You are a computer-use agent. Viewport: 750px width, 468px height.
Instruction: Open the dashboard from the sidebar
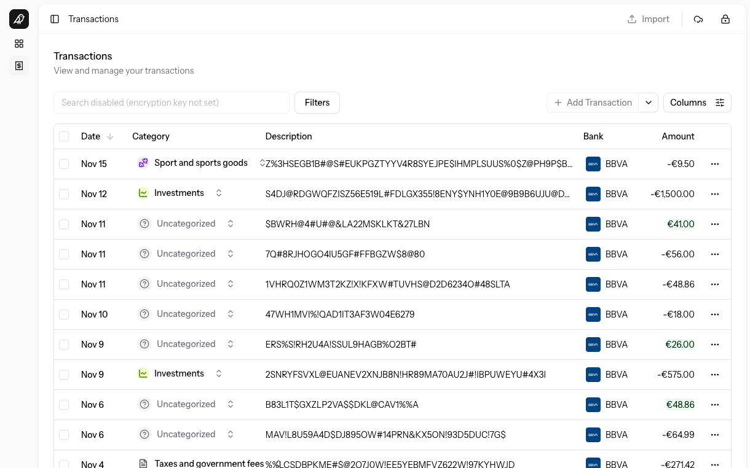(18, 44)
